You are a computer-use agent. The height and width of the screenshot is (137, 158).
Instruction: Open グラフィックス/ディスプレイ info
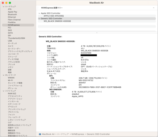[20, 51]
